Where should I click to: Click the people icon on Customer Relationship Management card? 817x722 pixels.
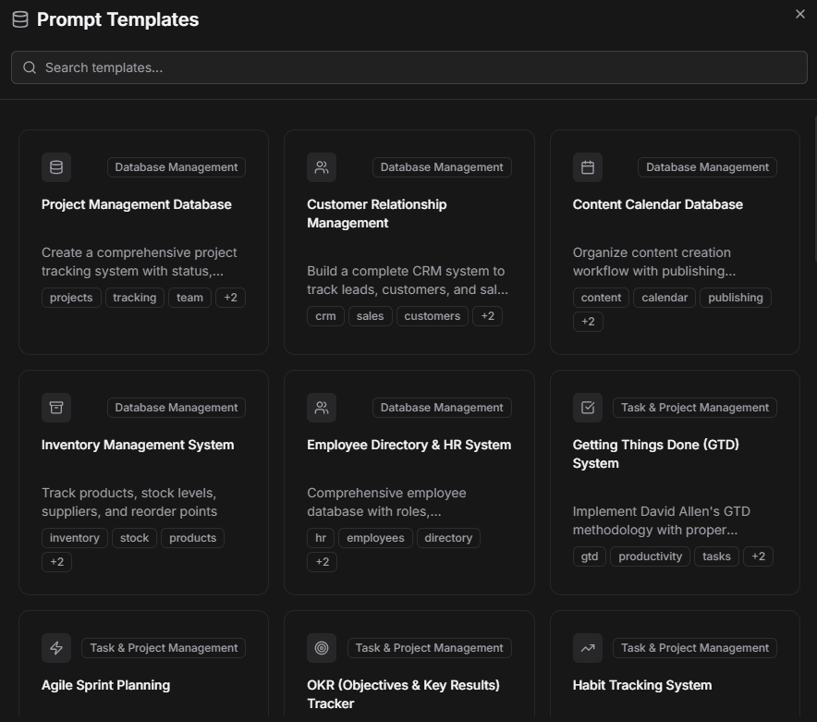(322, 167)
